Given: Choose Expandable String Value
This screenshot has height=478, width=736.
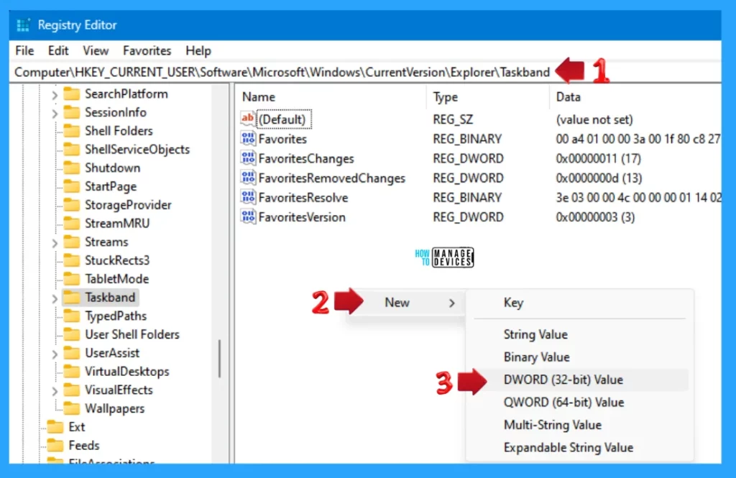Looking at the screenshot, I should point(580,447).
